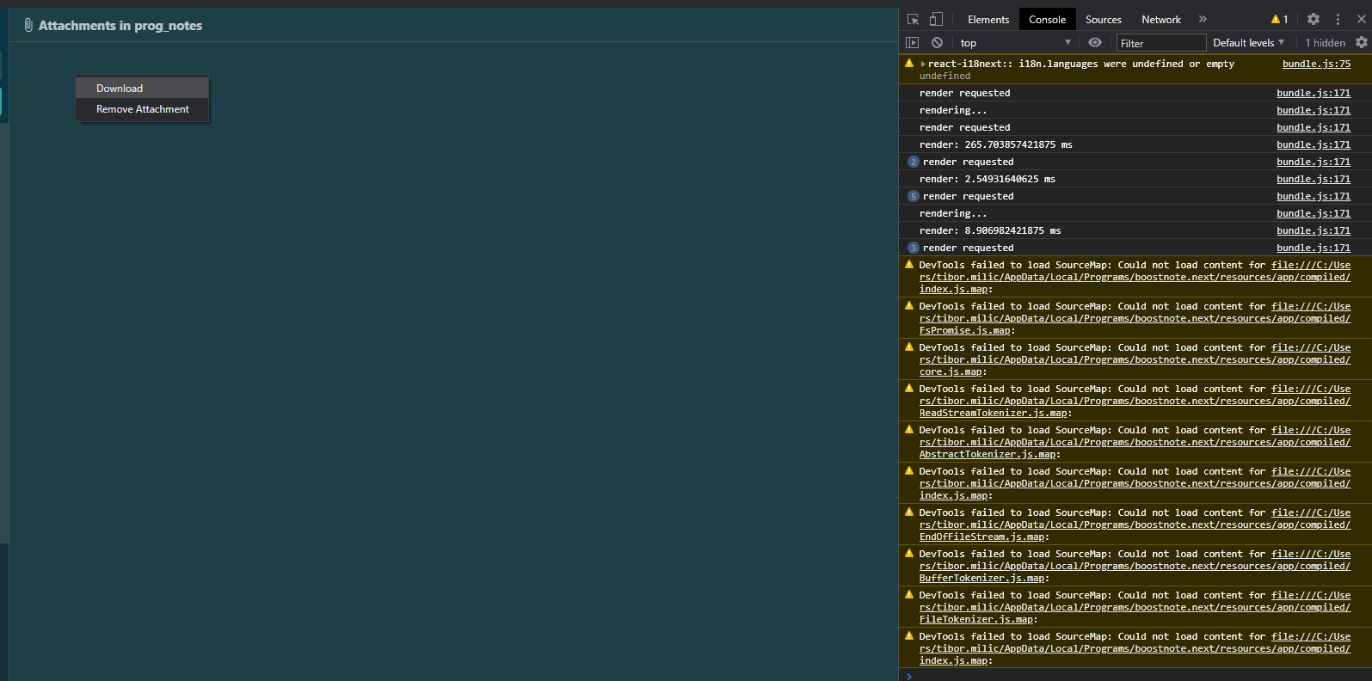Viewport: 1372px width, 681px height.
Task: Open bundle.js:171 link beside 2.549 ms render
Action: [1314, 179]
